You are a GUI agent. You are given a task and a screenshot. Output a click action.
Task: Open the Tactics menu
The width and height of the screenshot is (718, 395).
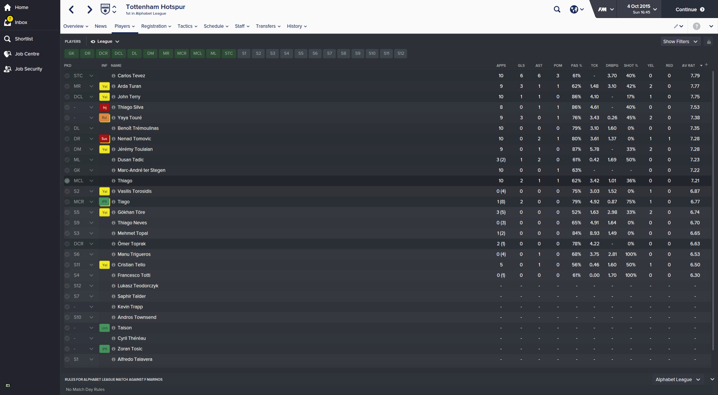(187, 26)
